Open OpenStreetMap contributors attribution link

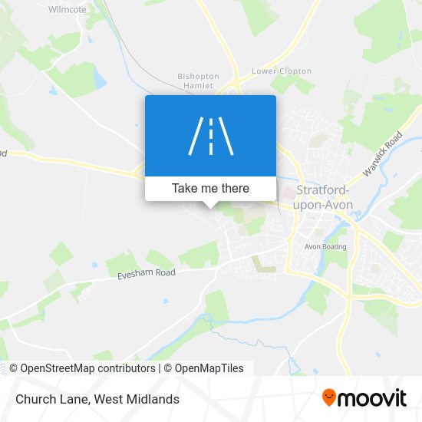click(82, 368)
